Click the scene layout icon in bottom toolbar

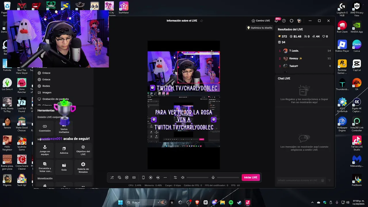click(x=134, y=178)
